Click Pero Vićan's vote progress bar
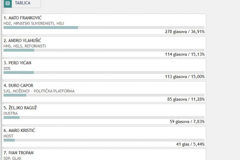The image size is (240, 160). [x=104, y=72]
